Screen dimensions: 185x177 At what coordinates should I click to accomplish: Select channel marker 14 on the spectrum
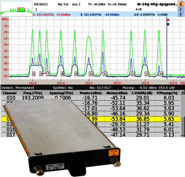tap(161, 74)
